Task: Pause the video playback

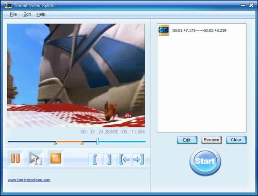Action: [15, 158]
